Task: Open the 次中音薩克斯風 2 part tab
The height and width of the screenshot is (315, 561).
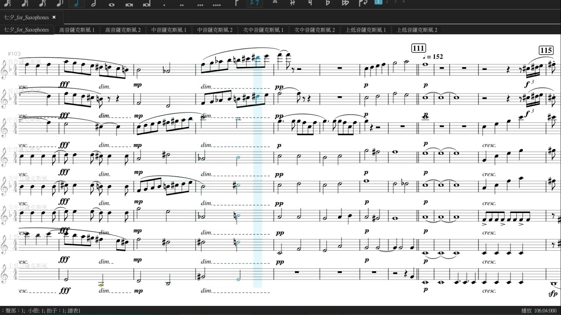Action: point(314,30)
